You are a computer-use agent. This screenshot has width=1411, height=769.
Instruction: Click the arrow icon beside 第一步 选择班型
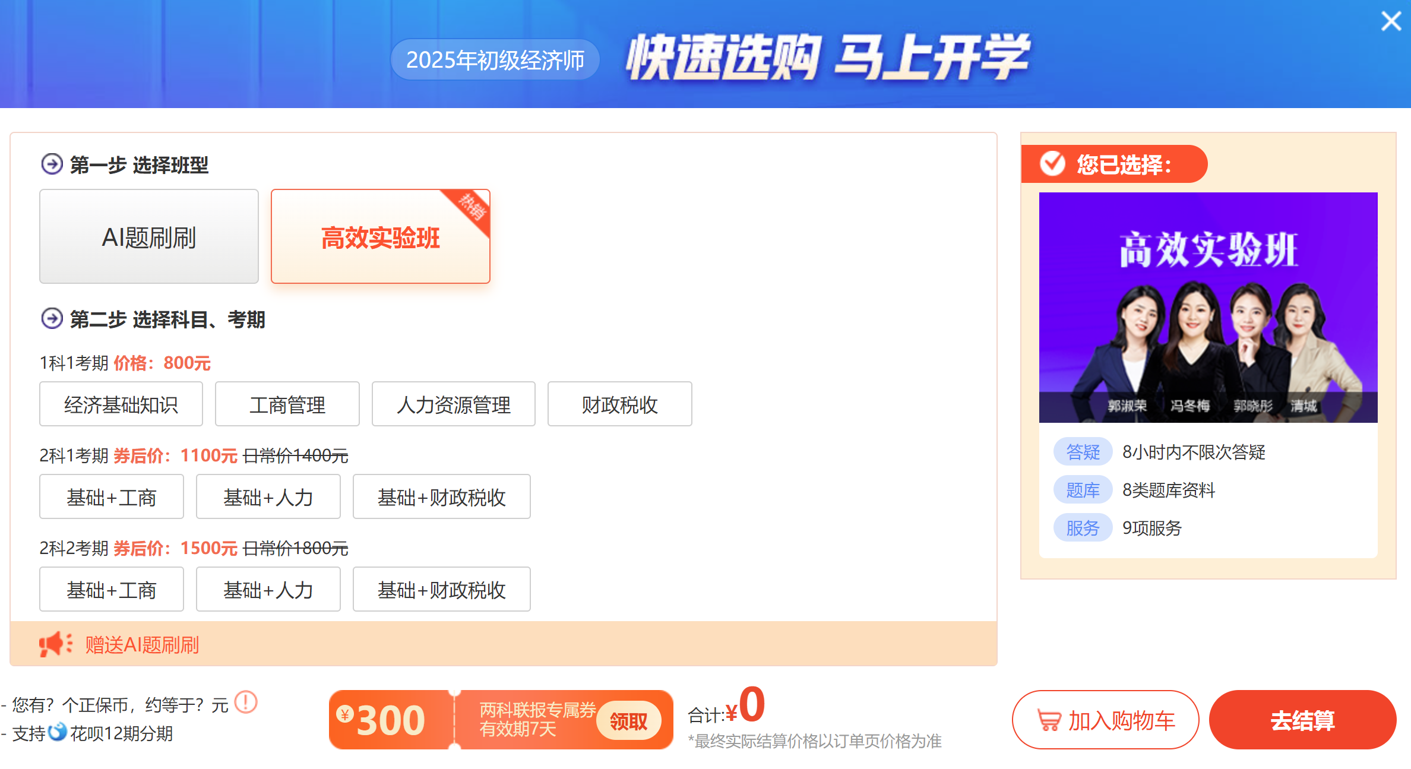[x=52, y=164]
